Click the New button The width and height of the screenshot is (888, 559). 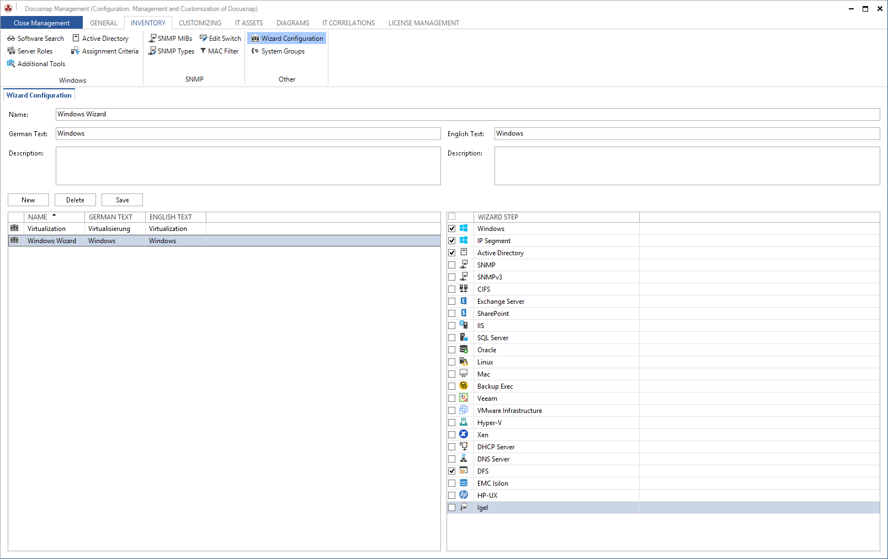28,200
